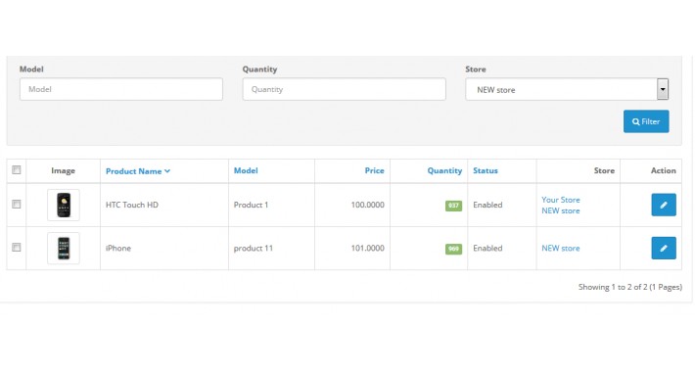Click Enabled status in HTC Touch HD row

(487, 205)
